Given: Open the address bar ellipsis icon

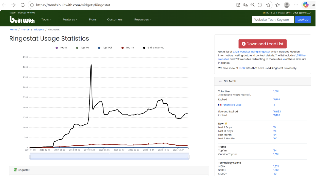Looking at the screenshot, I should point(260,5).
